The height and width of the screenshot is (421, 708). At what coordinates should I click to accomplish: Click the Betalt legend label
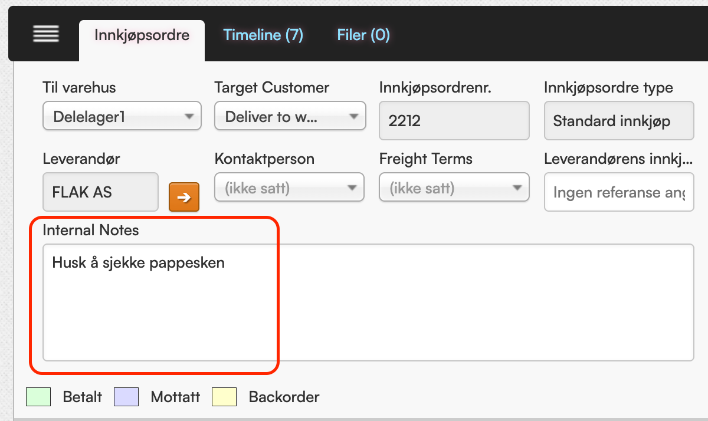click(83, 397)
